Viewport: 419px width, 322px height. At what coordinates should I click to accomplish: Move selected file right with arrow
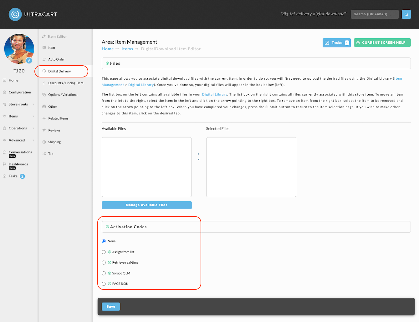pos(198,154)
